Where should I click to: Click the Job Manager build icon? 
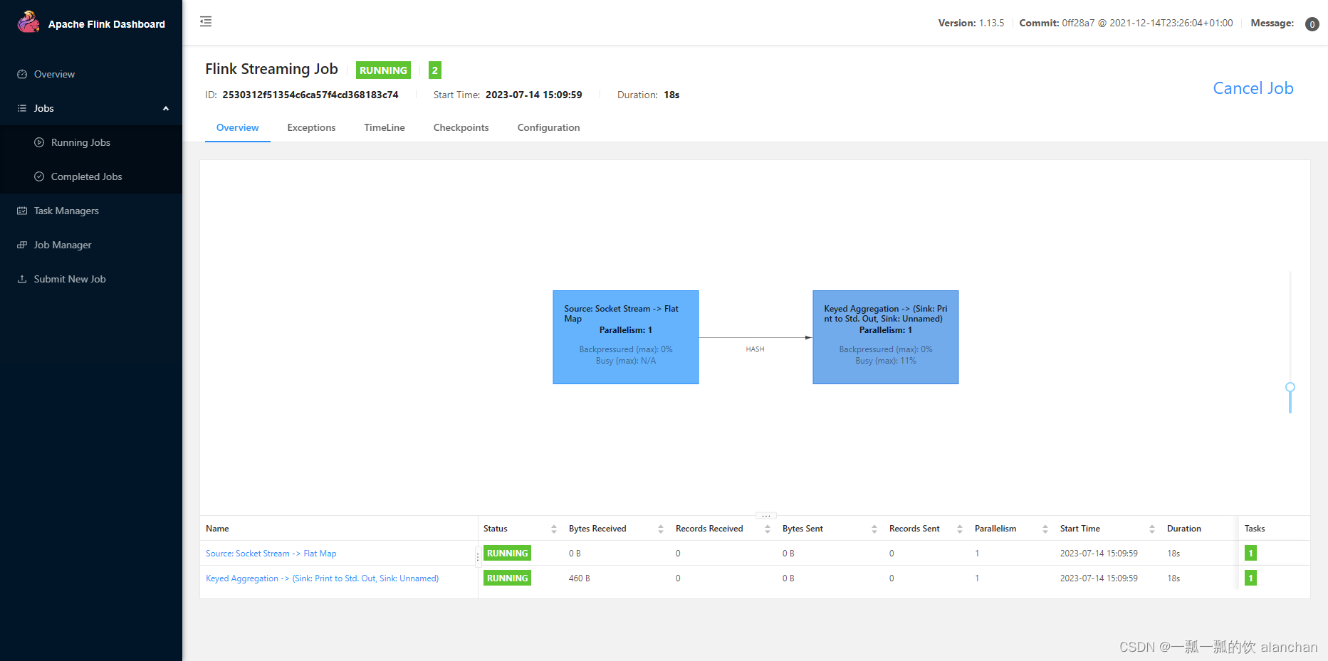(22, 245)
